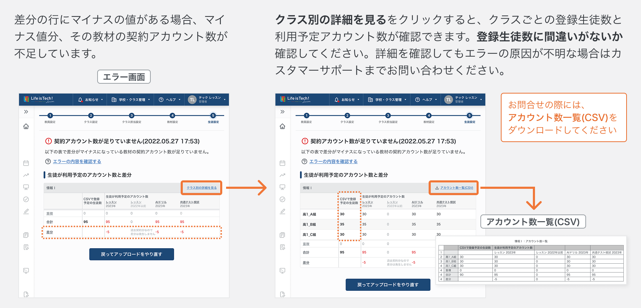Open the pencil icon in right screenshot sidebar

coord(282,211)
